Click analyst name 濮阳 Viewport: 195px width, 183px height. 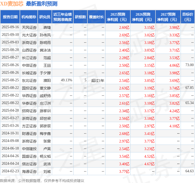(47, 81)
